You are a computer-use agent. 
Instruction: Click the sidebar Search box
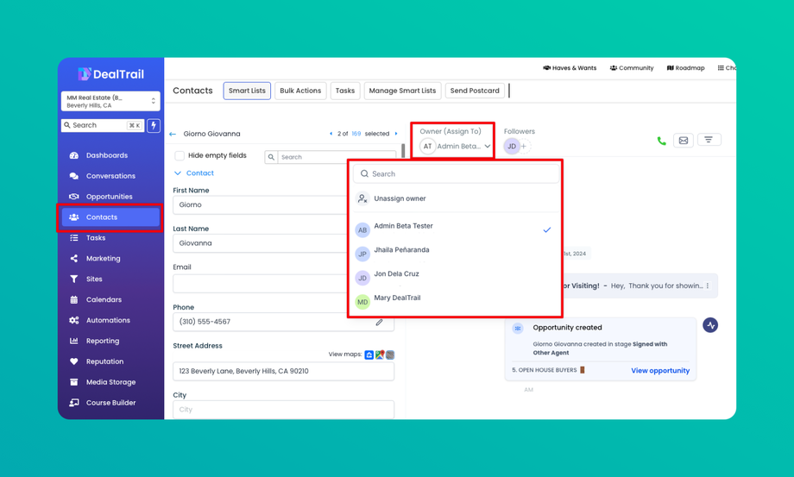point(103,125)
